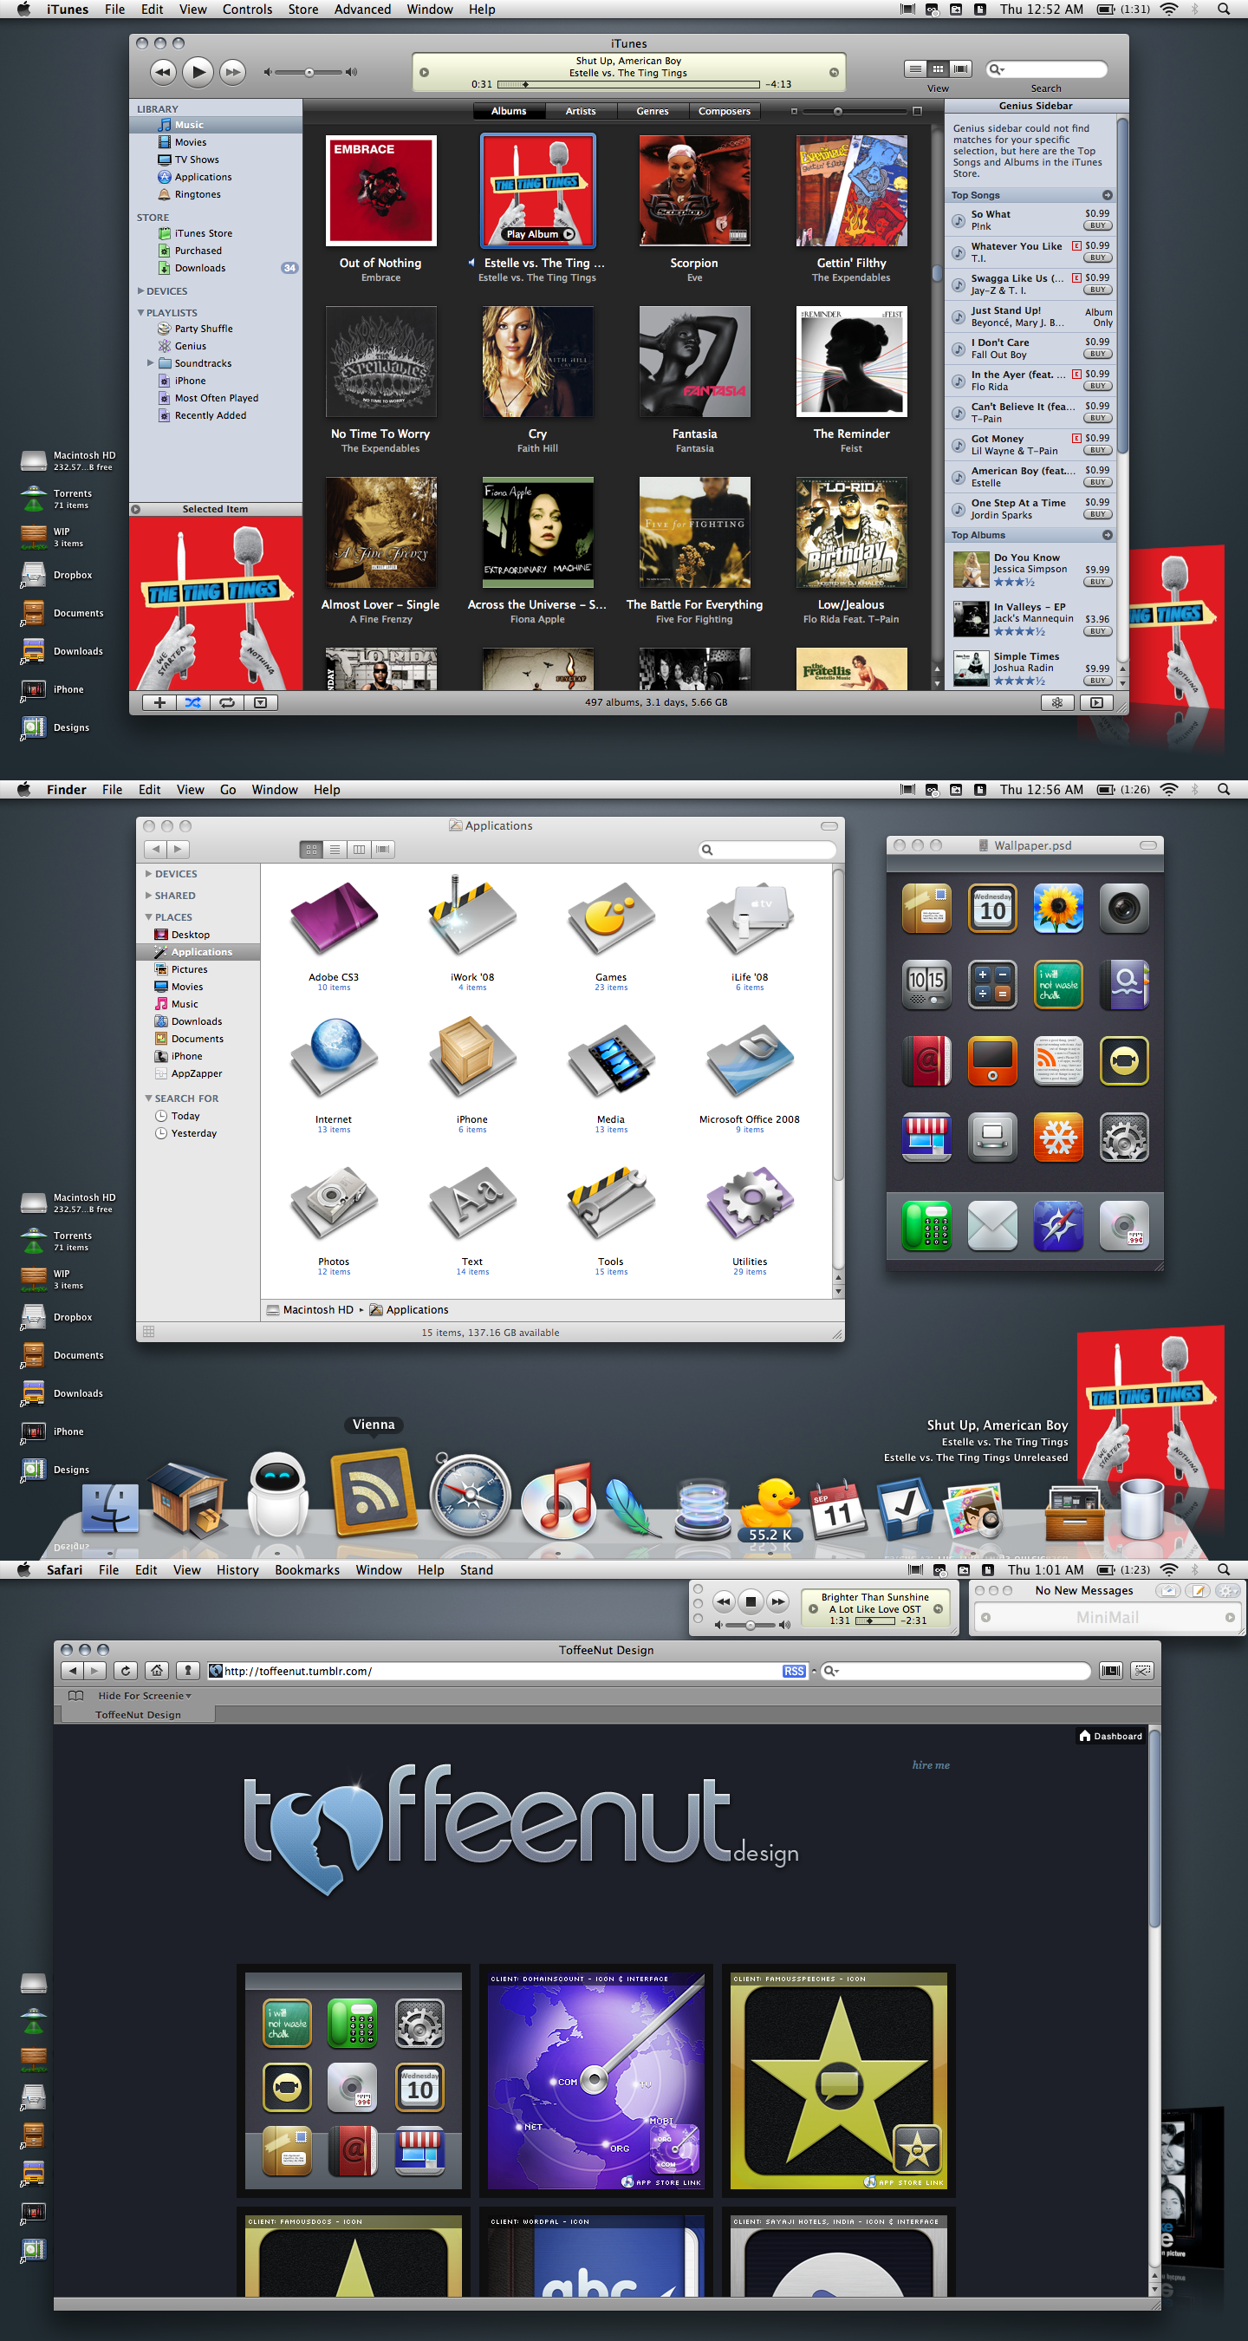Open Advanced menu in iTunes menu bar
Viewport: 1248px width, 2341px height.
pos(362,9)
